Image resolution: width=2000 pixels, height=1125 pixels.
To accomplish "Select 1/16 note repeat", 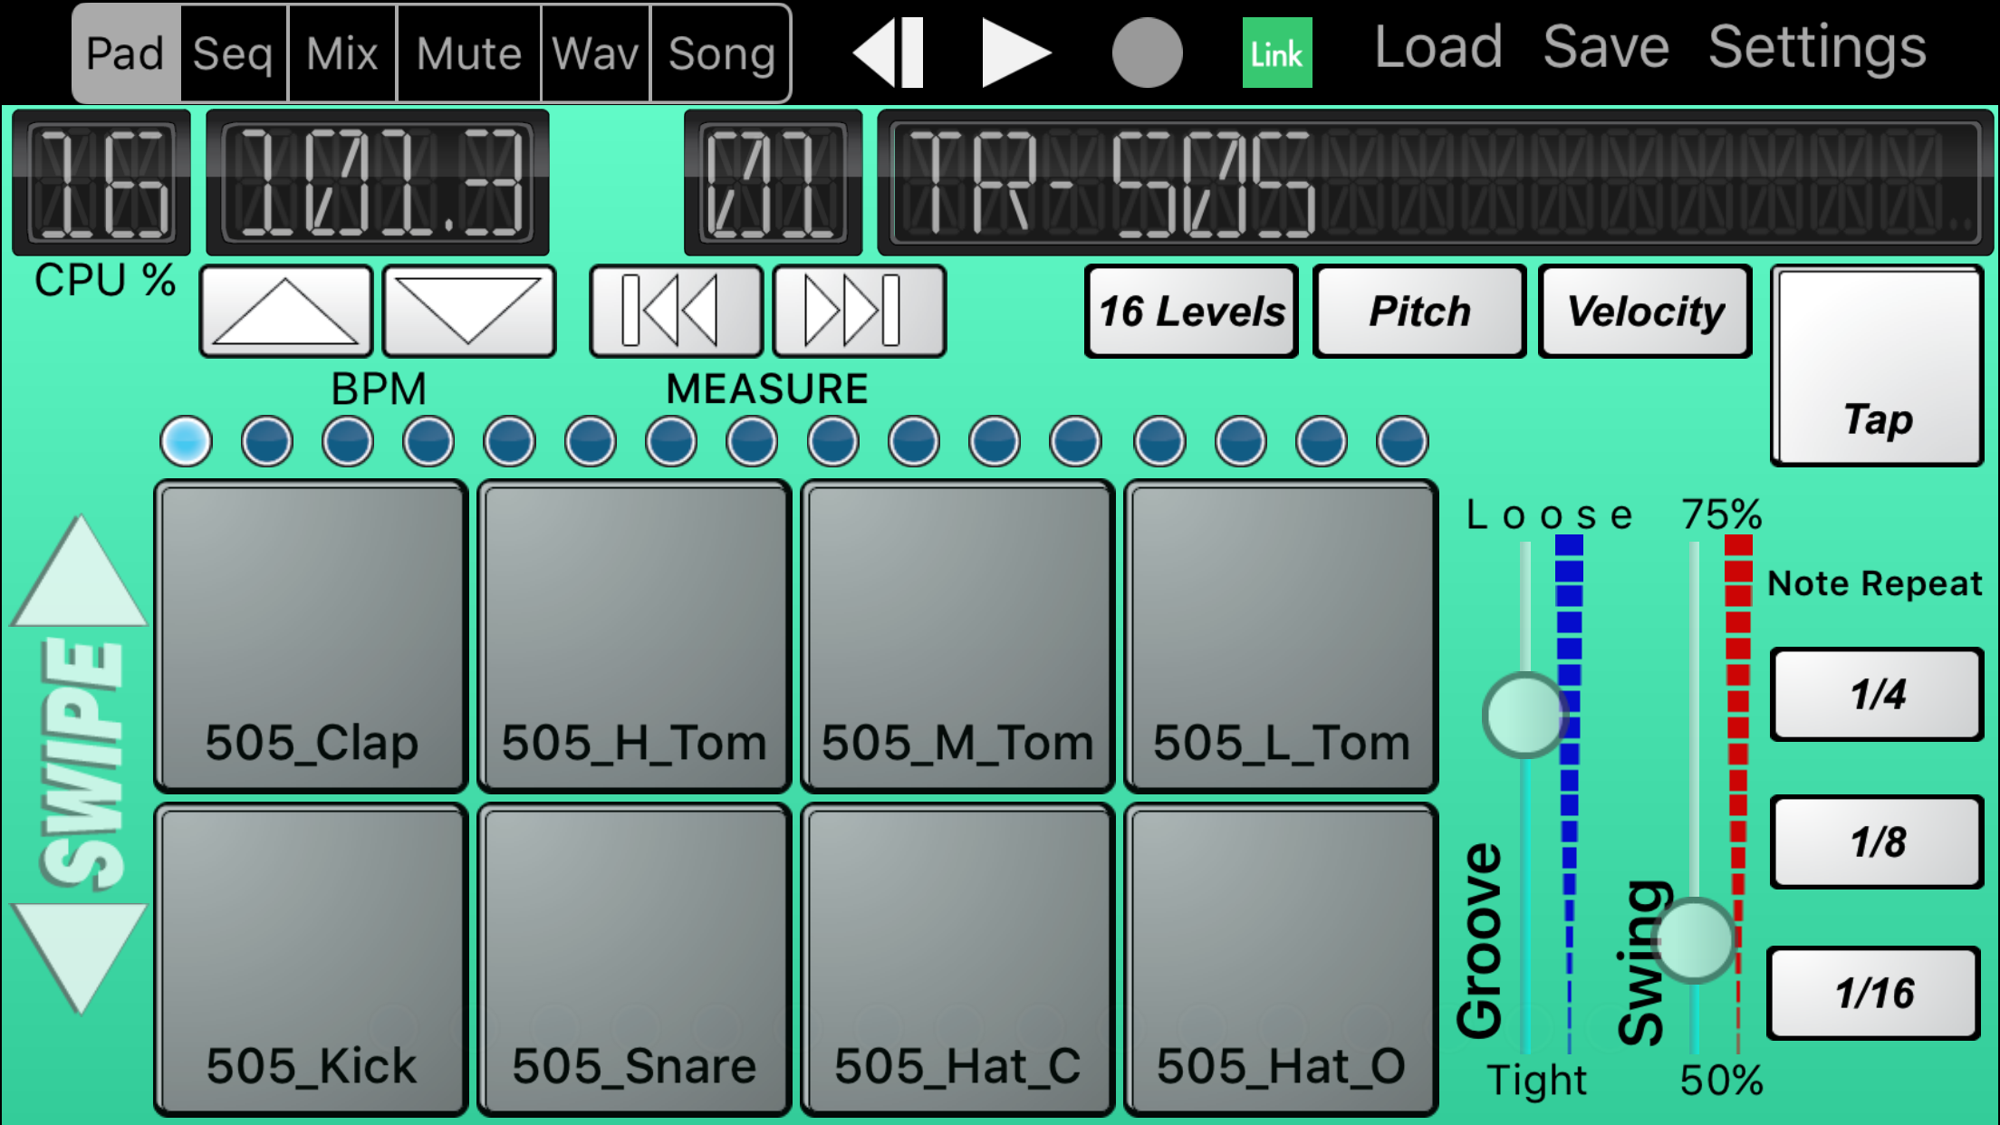I will click(1874, 994).
